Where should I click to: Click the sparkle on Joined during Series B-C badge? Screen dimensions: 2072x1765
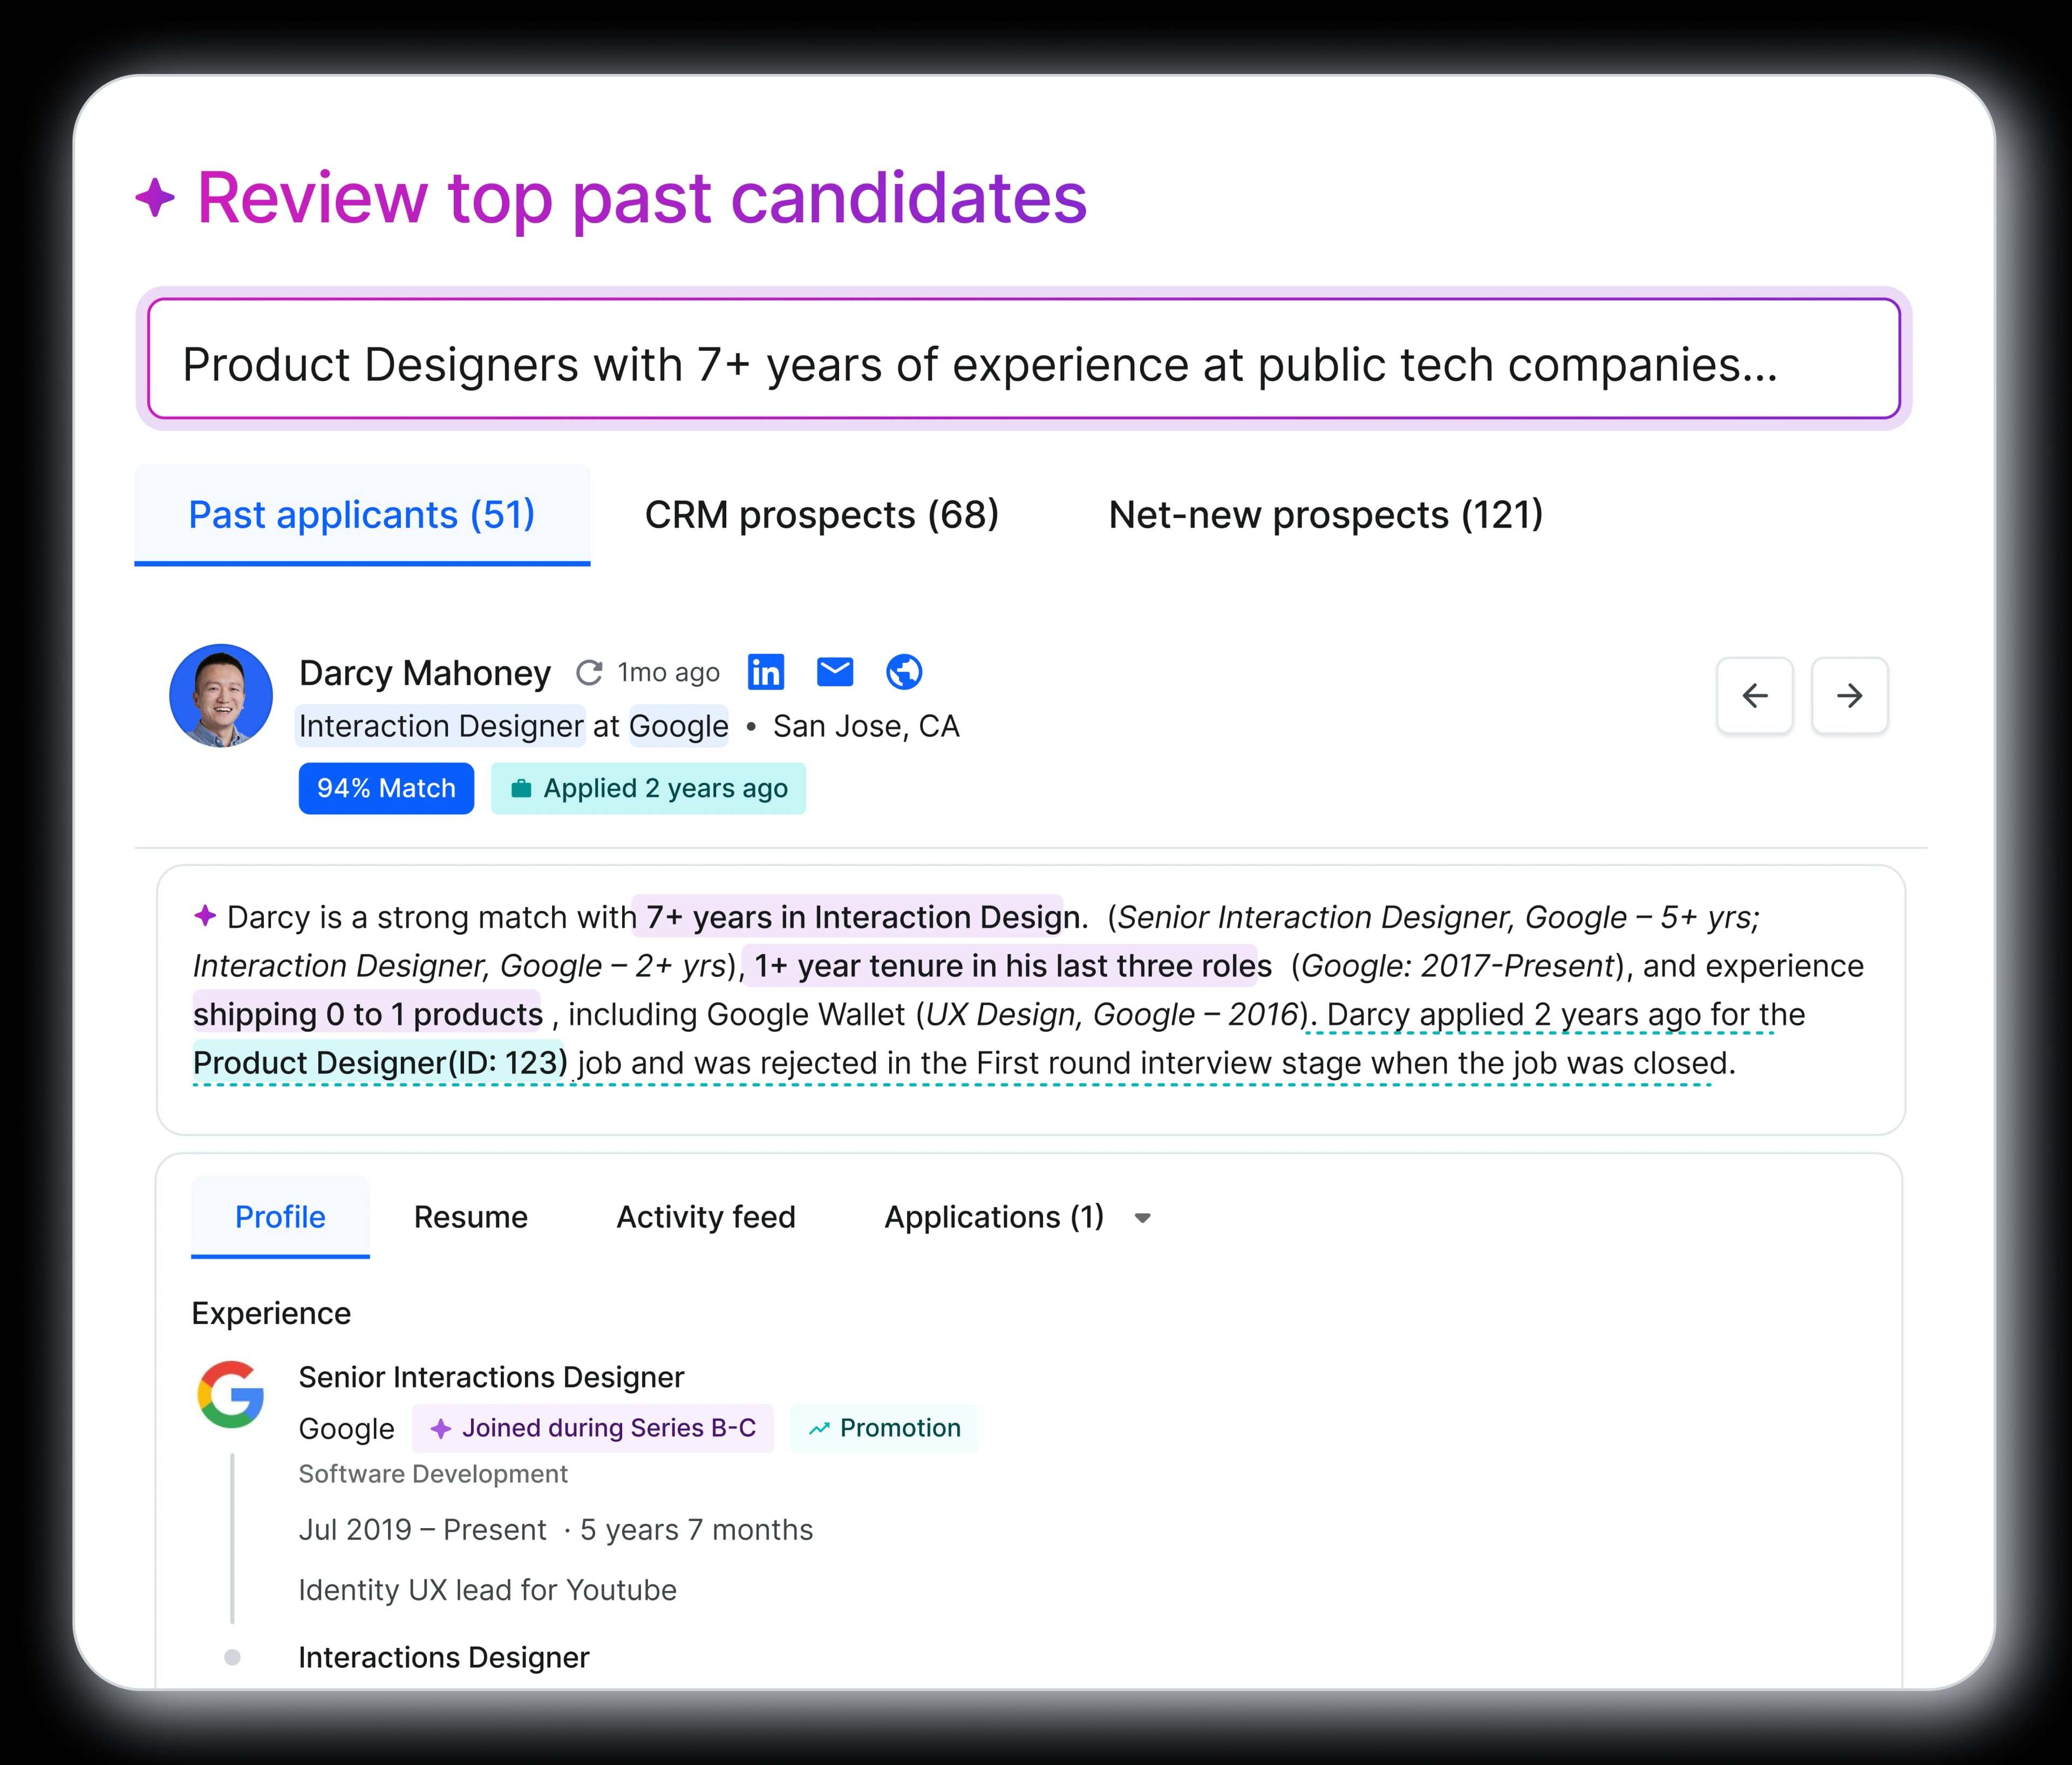coord(441,1428)
